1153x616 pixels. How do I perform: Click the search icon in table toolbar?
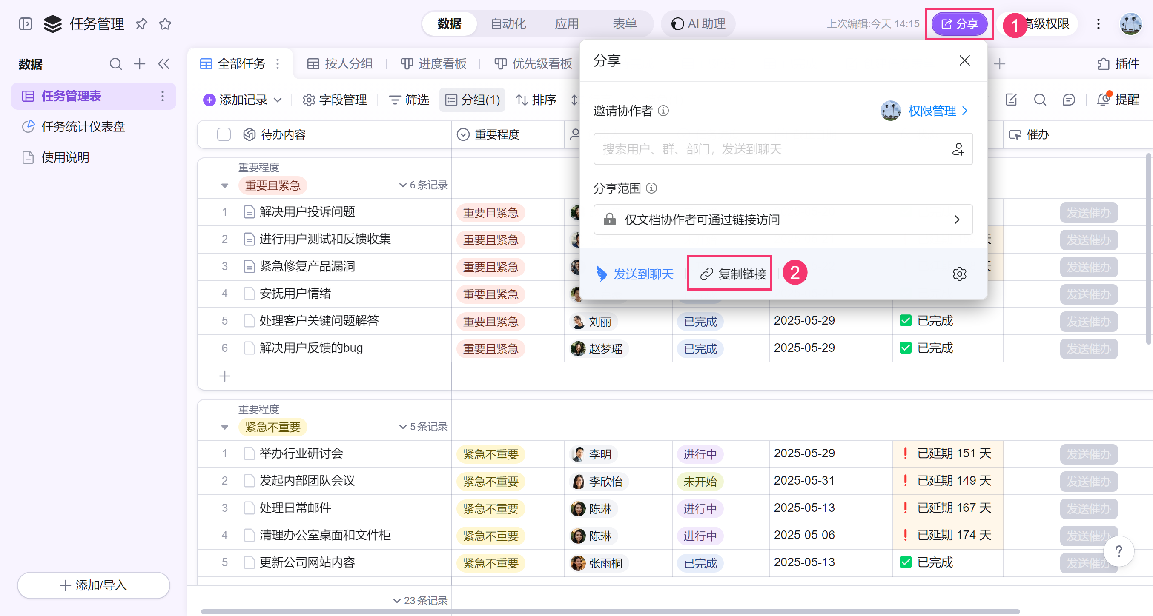click(x=1040, y=99)
